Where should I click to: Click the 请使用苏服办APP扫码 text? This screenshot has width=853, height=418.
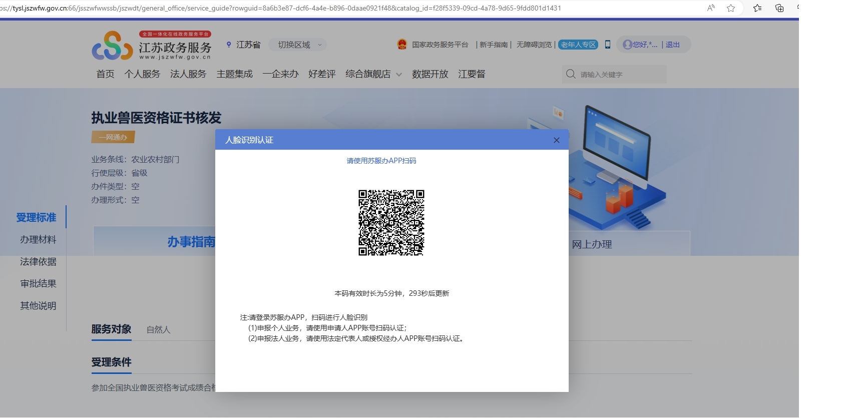(381, 161)
